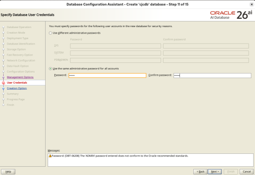This screenshot has width=255, height=175.
Task: Open the Help button
Action: click(8, 172)
